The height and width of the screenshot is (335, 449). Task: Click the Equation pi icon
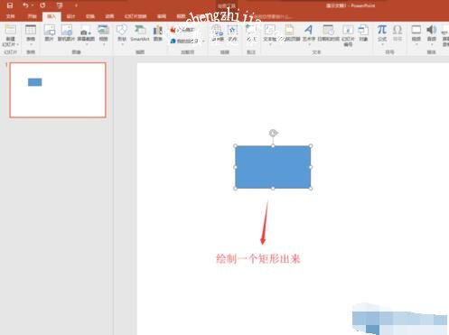pos(382,30)
